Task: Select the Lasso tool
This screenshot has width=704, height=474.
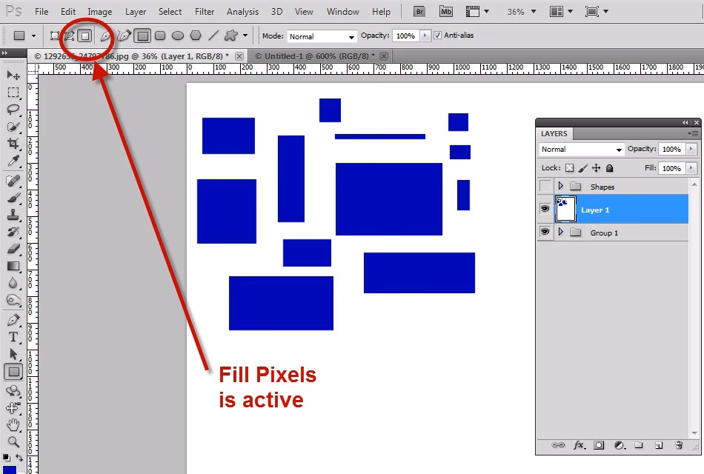Action: tap(13, 110)
